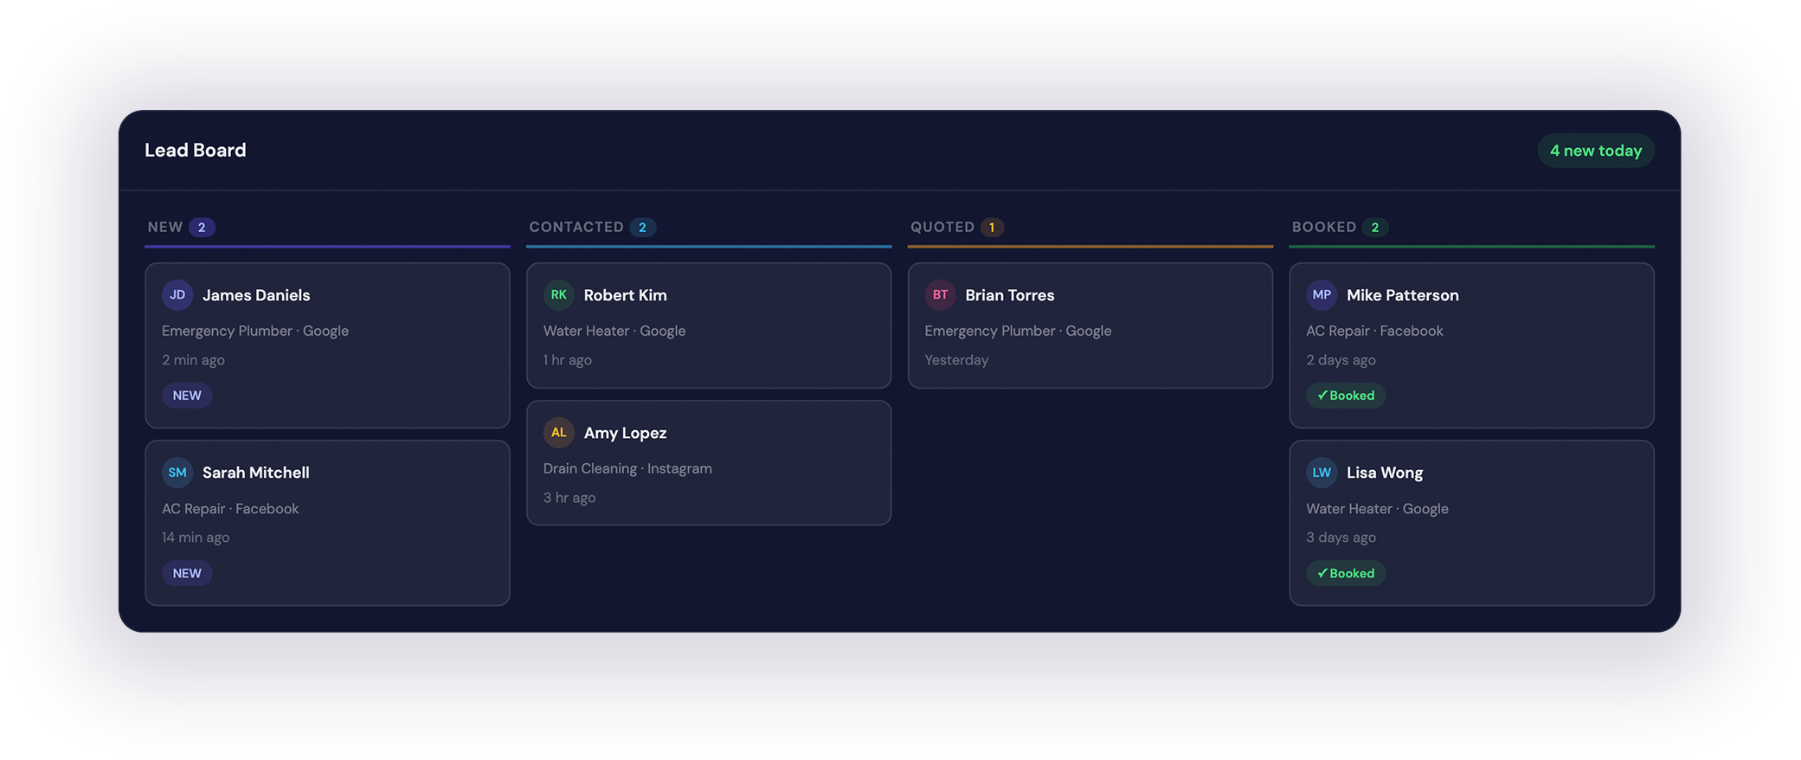The width and height of the screenshot is (1801, 760).
Task: Click the '4 new today' badge
Action: (1595, 151)
